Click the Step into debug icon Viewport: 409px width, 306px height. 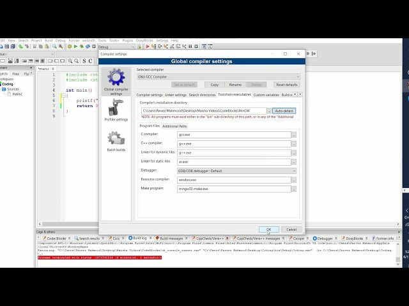pos(166,47)
